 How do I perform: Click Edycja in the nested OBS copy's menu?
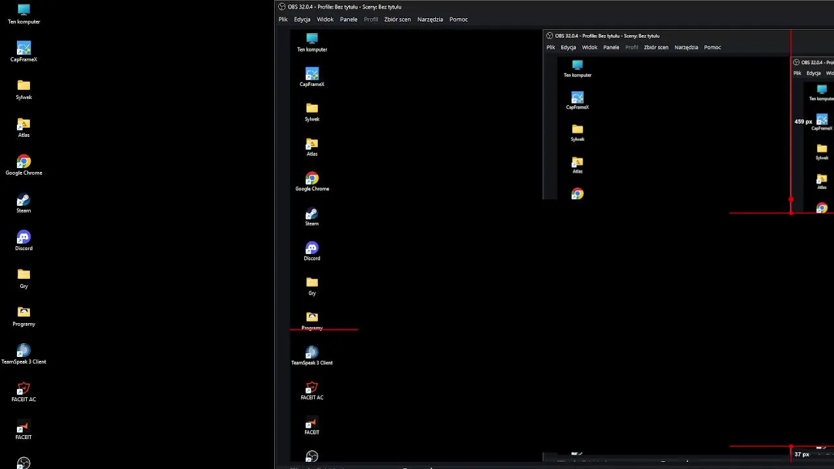(x=568, y=47)
